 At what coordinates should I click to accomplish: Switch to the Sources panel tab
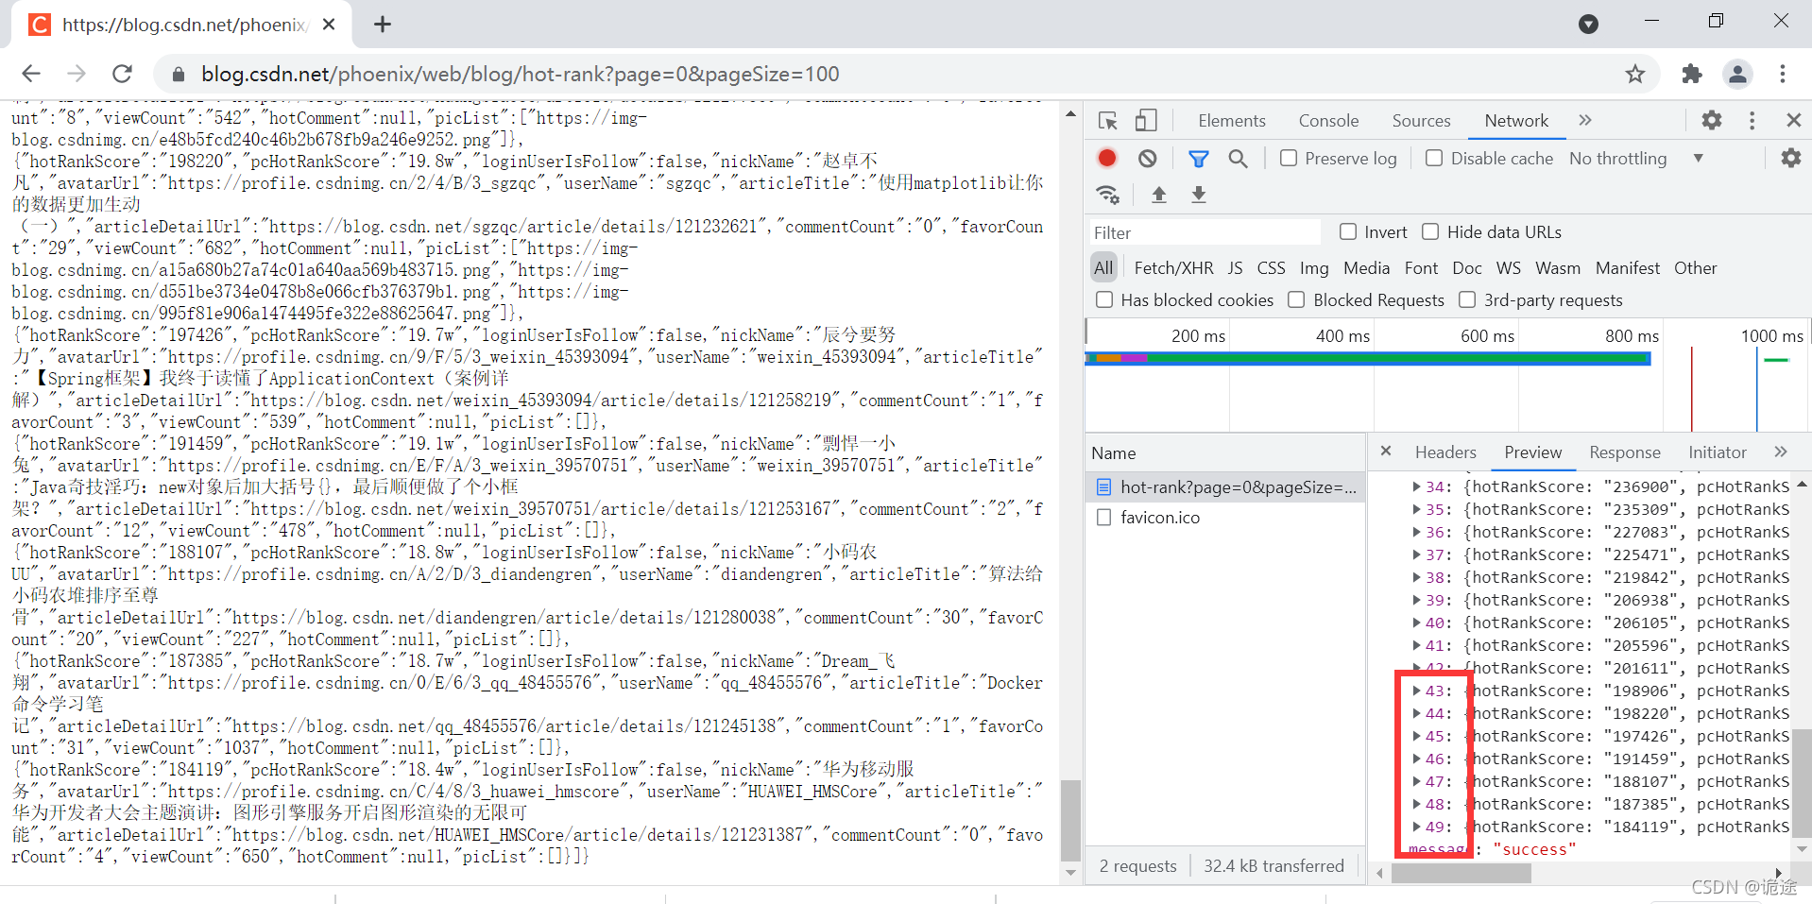(x=1421, y=121)
